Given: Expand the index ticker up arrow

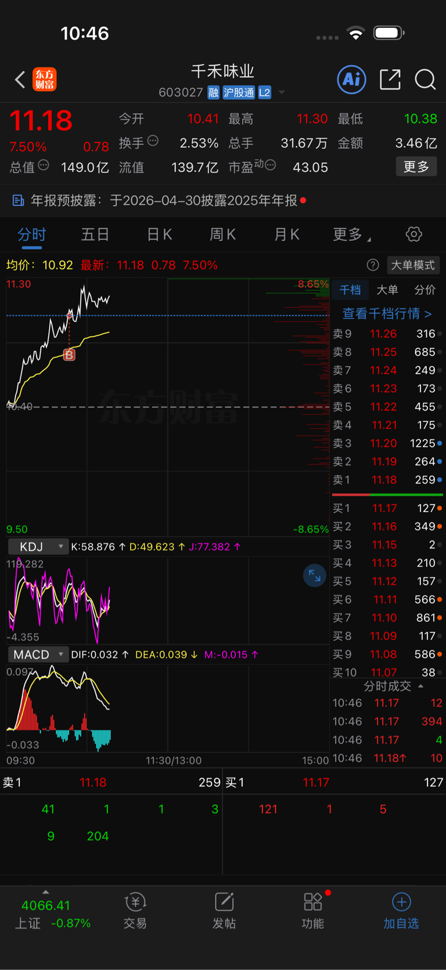Looking at the screenshot, I should point(46,892).
